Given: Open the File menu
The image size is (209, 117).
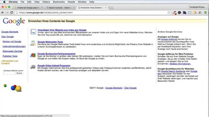Looking at the screenshot, I should click(x=22, y=2).
